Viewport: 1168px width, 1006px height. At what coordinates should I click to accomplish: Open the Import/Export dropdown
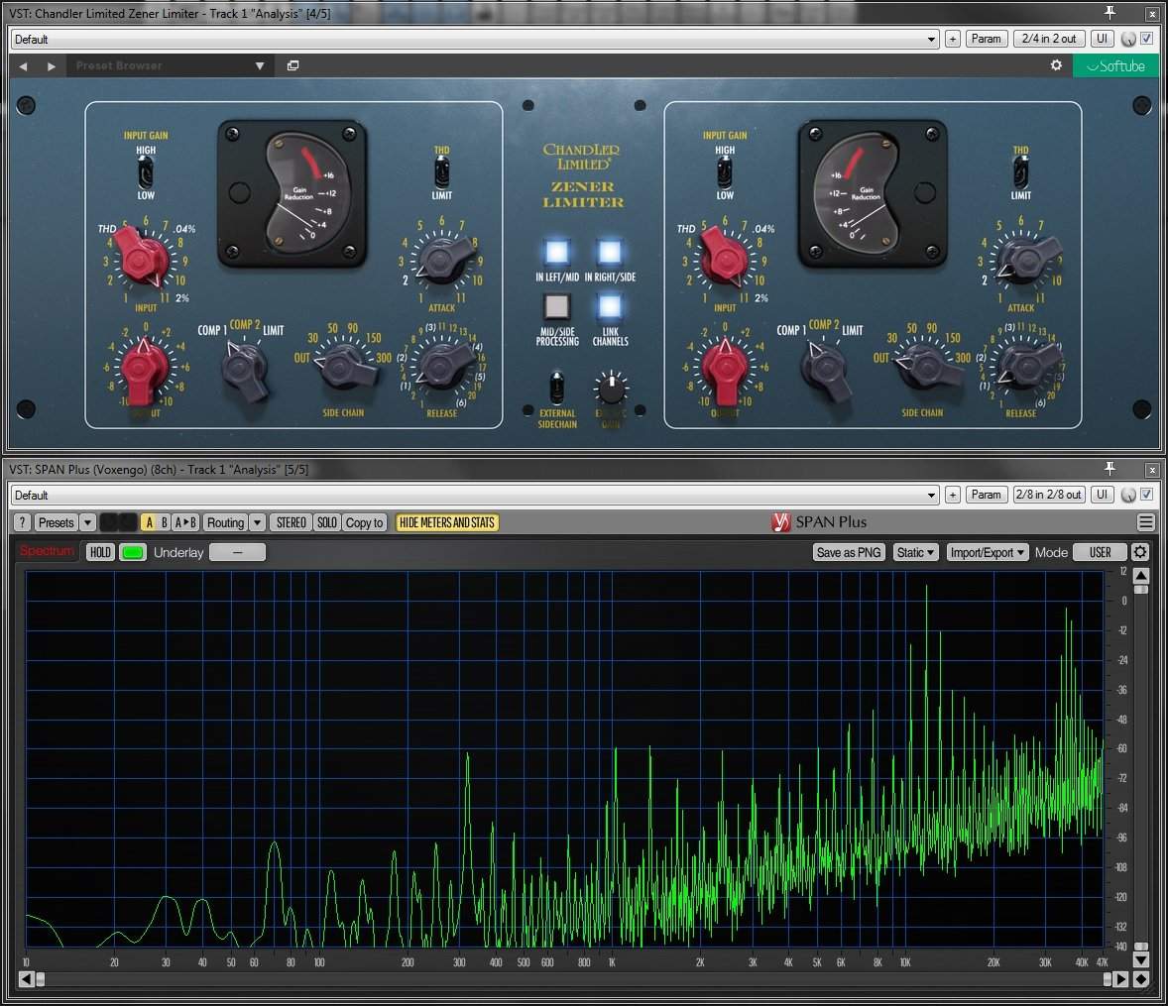point(987,552)
